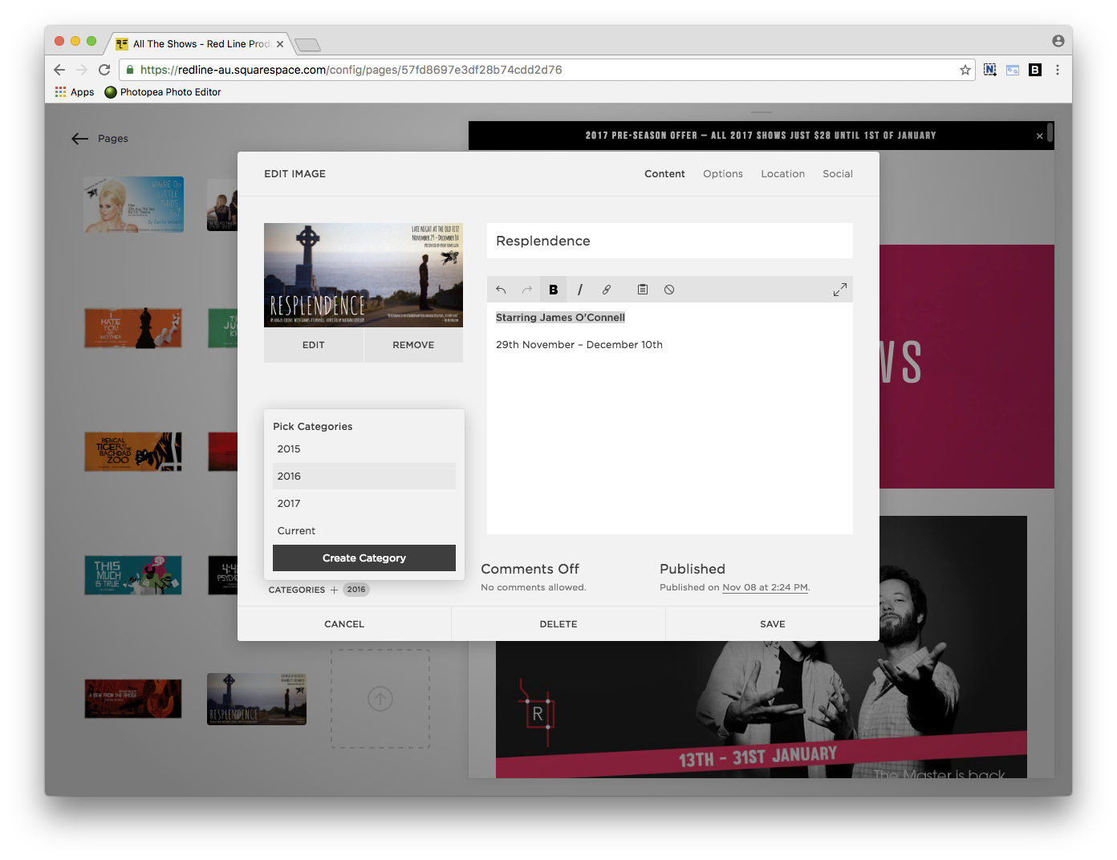The width and height of the screenshot is (1117, 860).
Task: Switch to the Location tab
Action: click(x=782, y=174)
